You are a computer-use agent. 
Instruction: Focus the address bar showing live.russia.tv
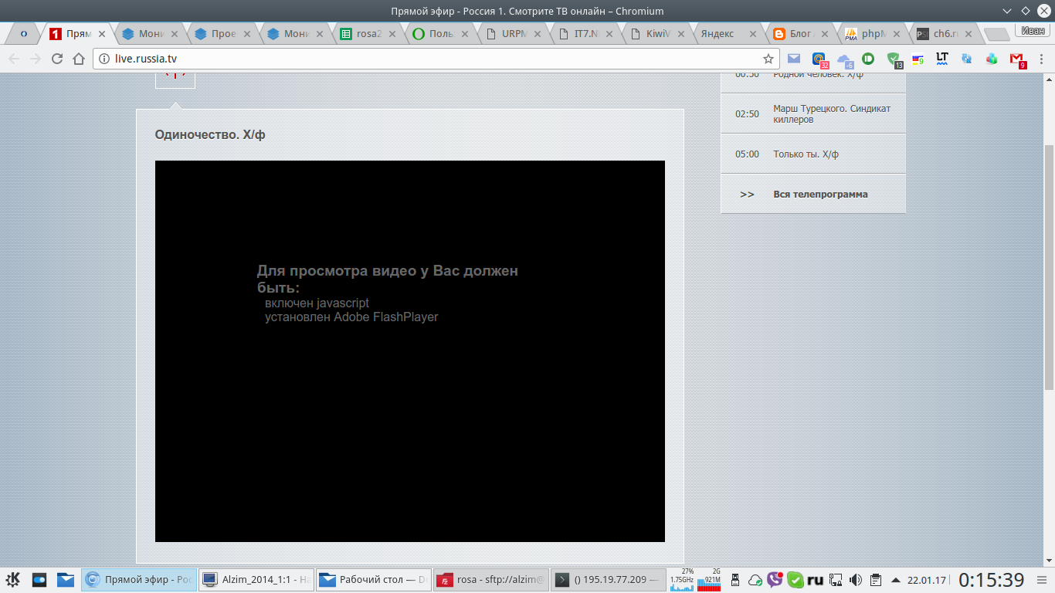click(436, 59)
